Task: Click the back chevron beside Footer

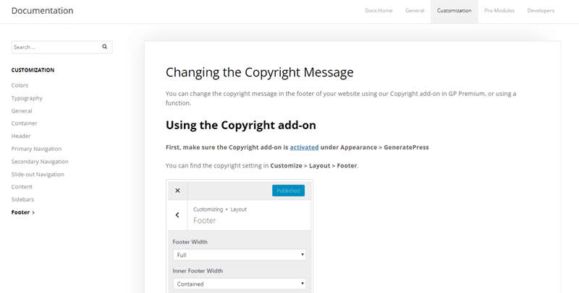Action: [x=177, y=215]
